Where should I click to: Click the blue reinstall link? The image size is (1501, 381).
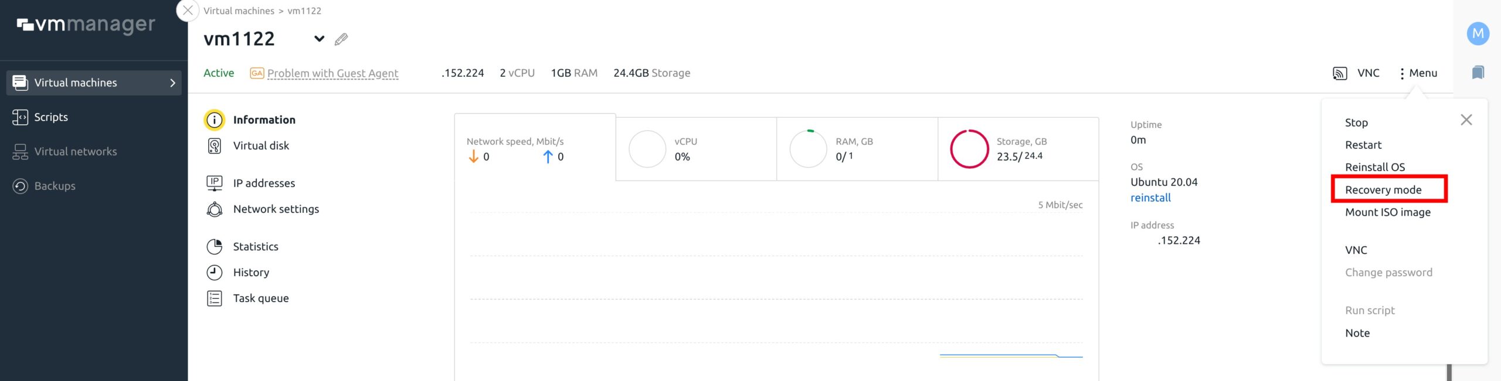1150,198
